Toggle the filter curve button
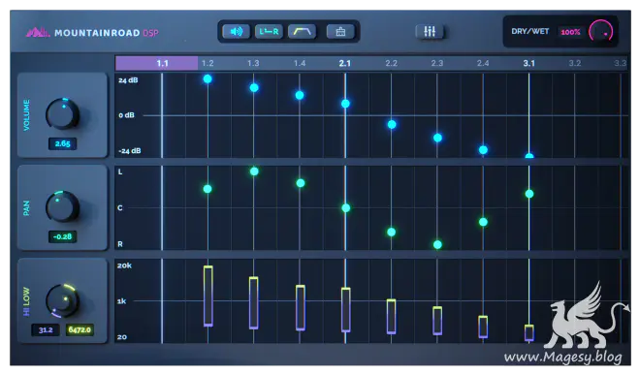This screenshot has width=640, height=374. [302, 31]
